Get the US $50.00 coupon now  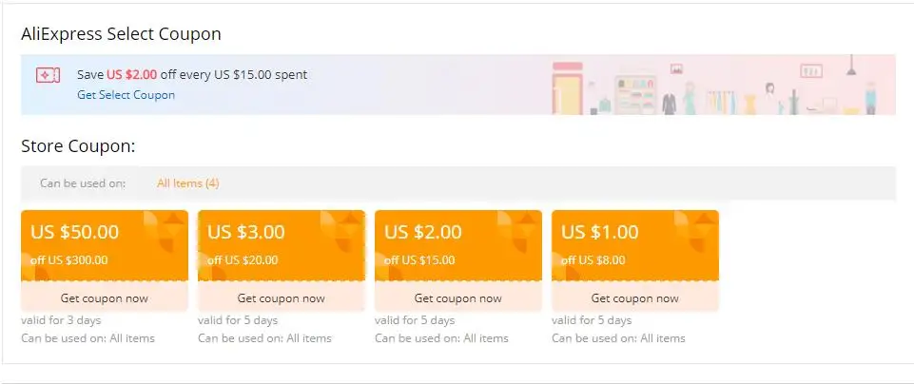(103, 298)
